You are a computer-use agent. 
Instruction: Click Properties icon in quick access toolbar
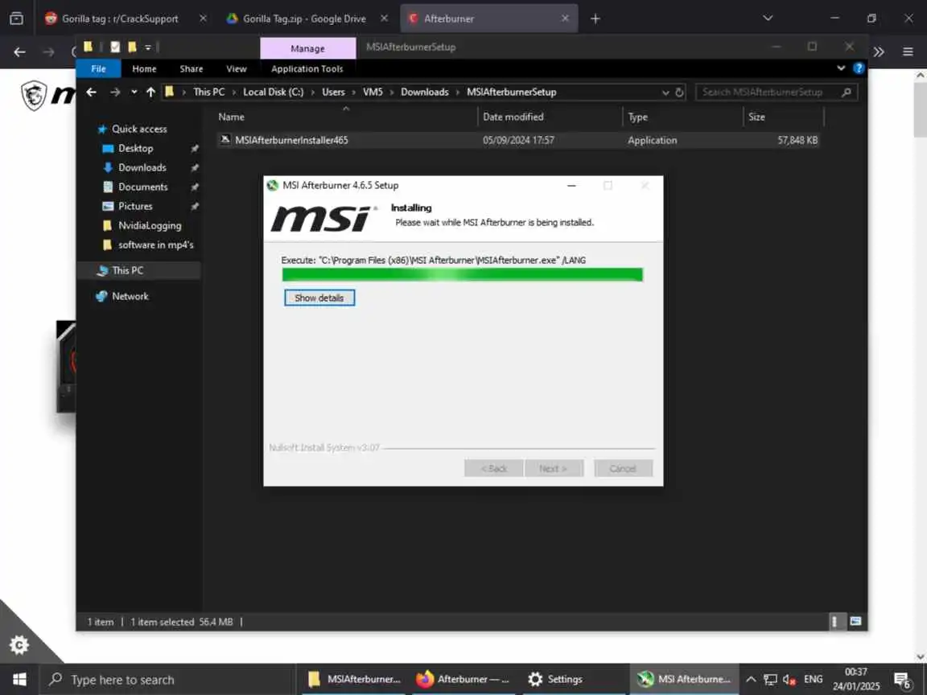[x=115, y=47]
